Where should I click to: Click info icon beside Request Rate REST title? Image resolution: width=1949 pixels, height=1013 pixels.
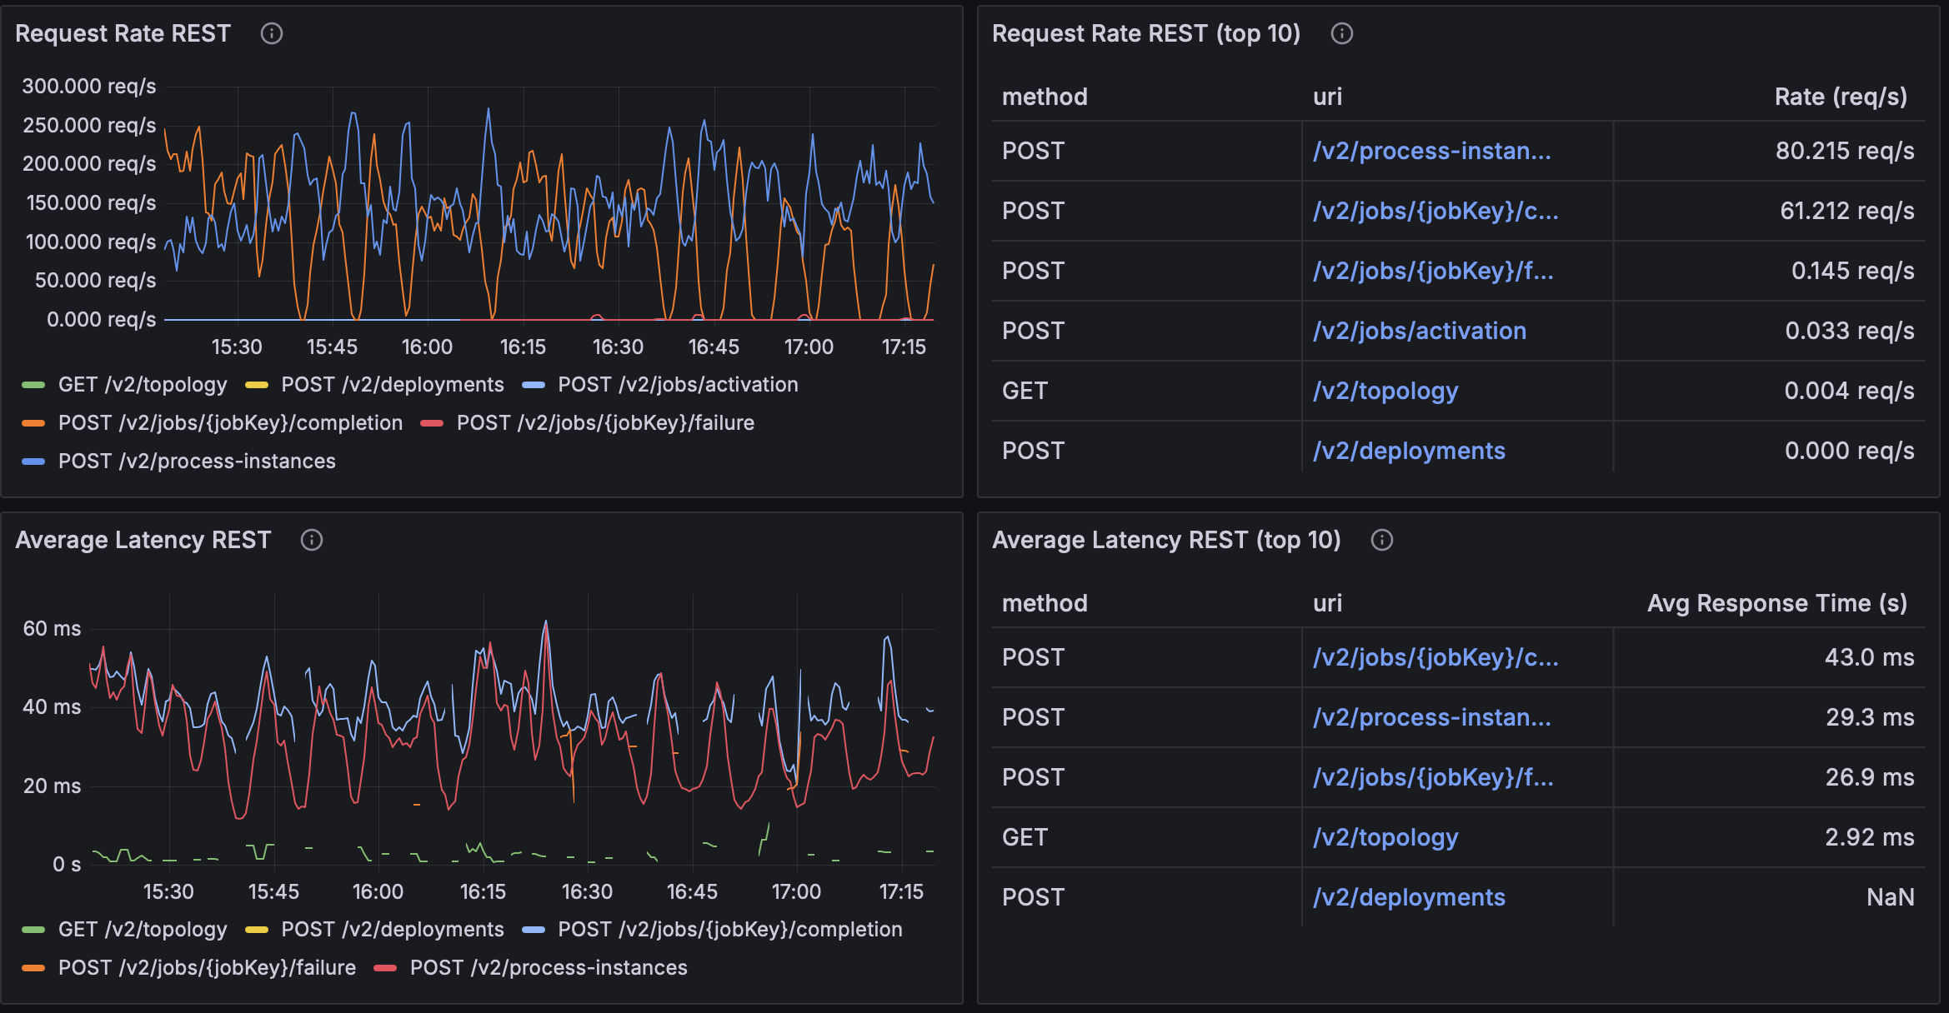click(272, 33)
